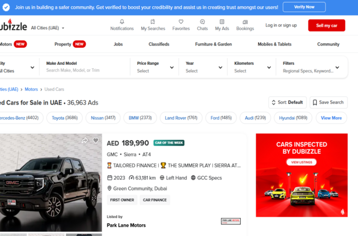Share the GMC Sierra listing
Viewport: 358px width, 236px height.
click(x=85, y=140)
